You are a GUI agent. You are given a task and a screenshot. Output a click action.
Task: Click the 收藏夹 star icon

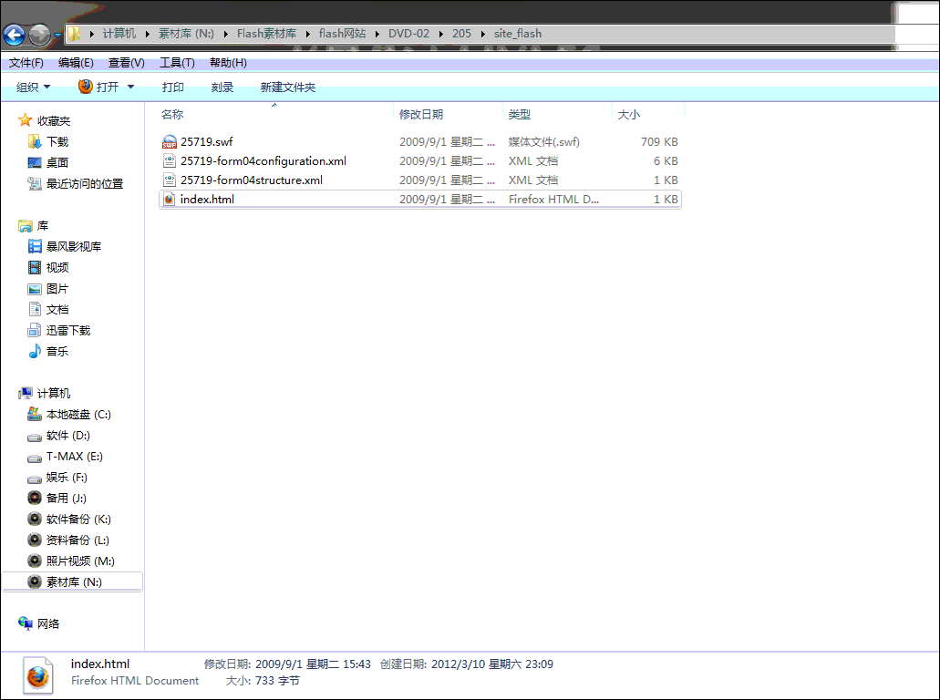[x=26, y=120]
